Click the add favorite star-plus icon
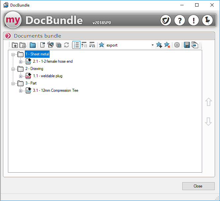Viewport: 220px width, 201px height. click(159, 45)
